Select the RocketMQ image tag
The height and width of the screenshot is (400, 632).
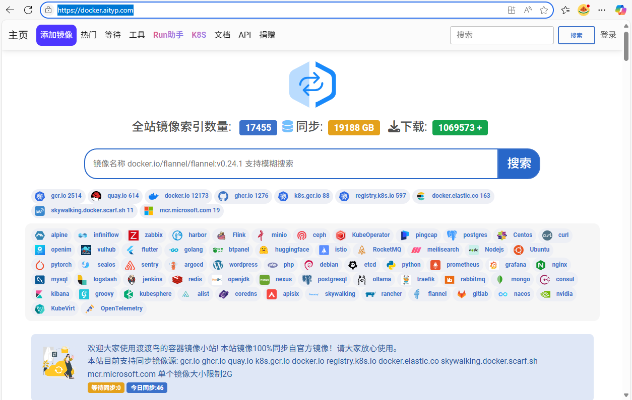tap(379, 250)
